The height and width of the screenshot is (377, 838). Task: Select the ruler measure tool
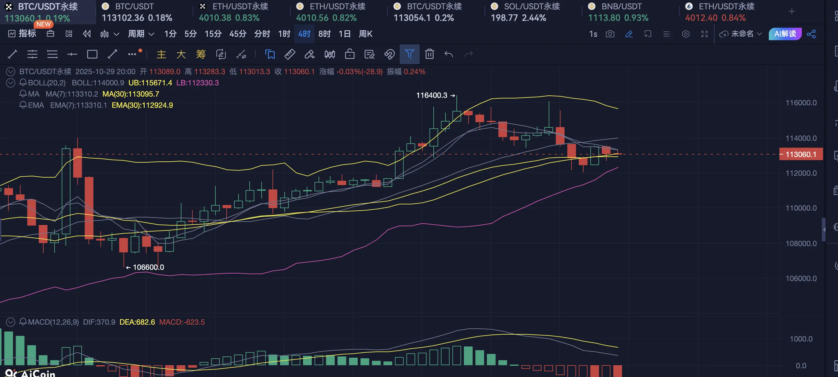(x=290, y=54)
